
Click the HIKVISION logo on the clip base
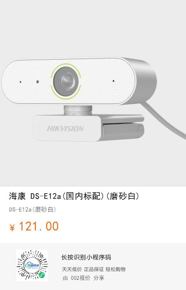[x=65, y=128]
